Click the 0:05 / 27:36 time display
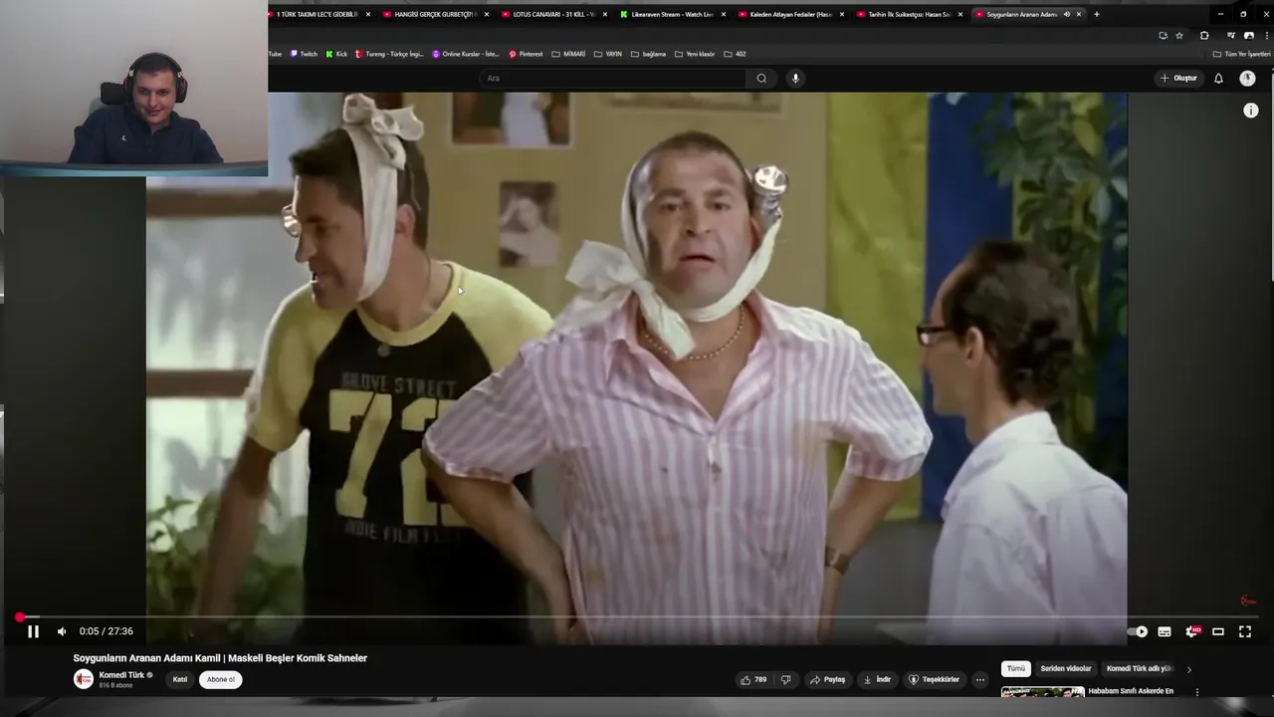Viewport: 1274px width, 717px height. coord(106,631)
